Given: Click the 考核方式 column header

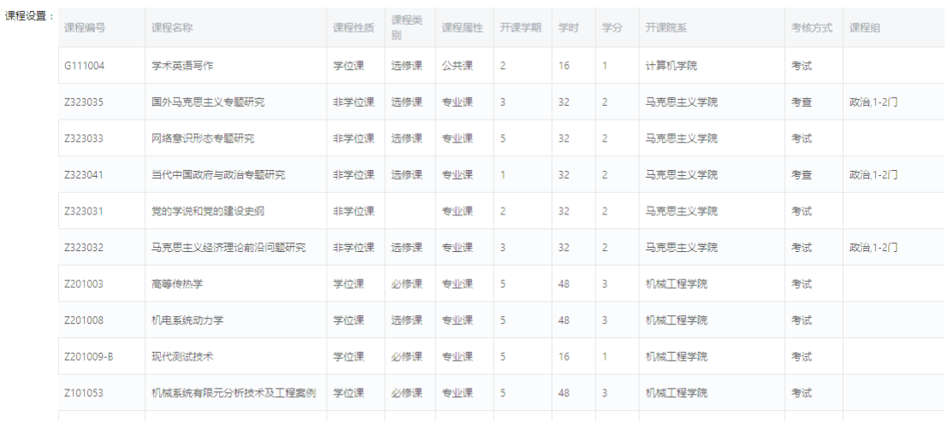Looking at the screenshot, I should [812, 28].
